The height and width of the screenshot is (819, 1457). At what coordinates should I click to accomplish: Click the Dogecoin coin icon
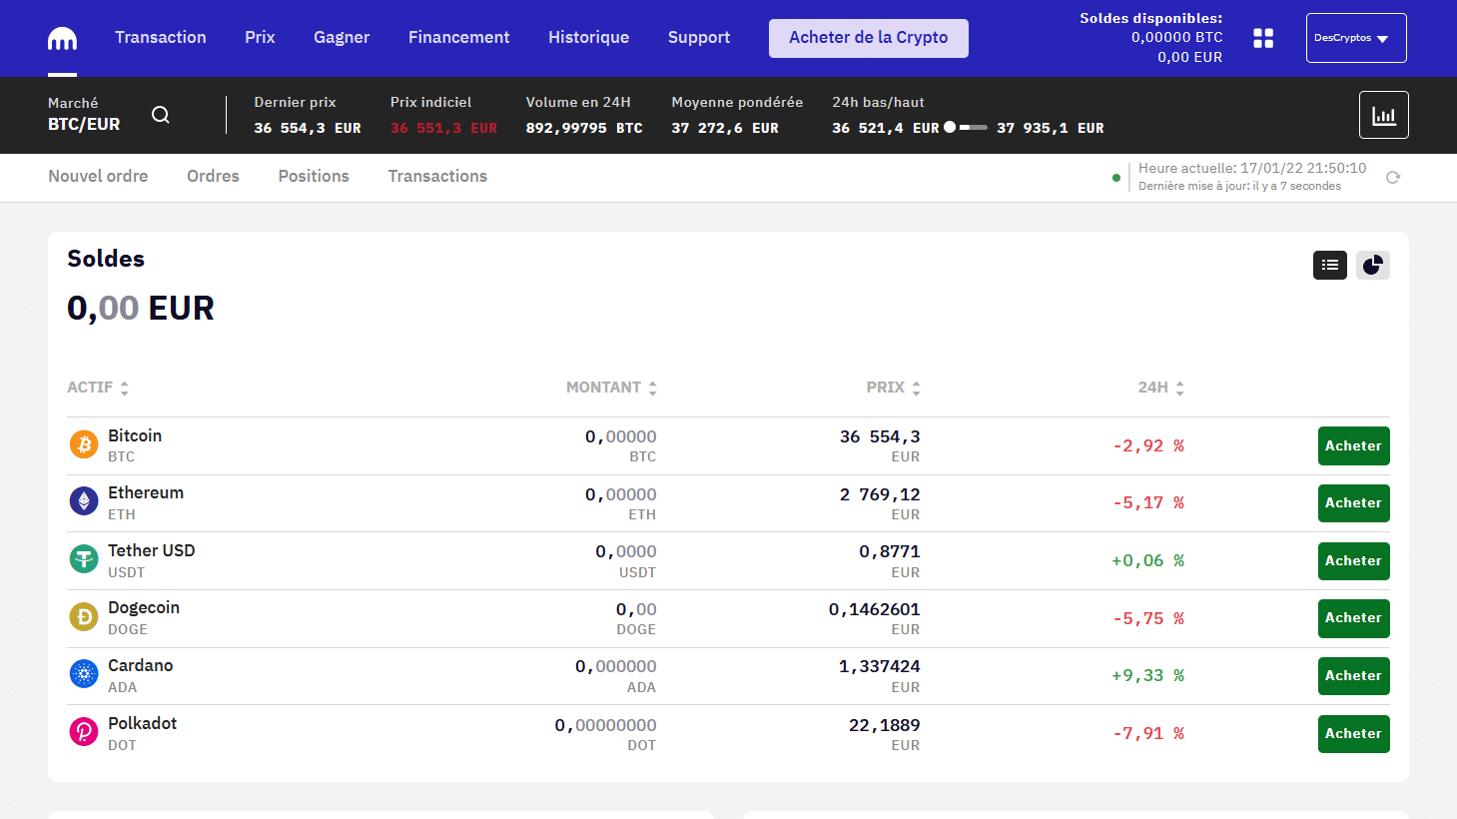click(x=84, y=617)
